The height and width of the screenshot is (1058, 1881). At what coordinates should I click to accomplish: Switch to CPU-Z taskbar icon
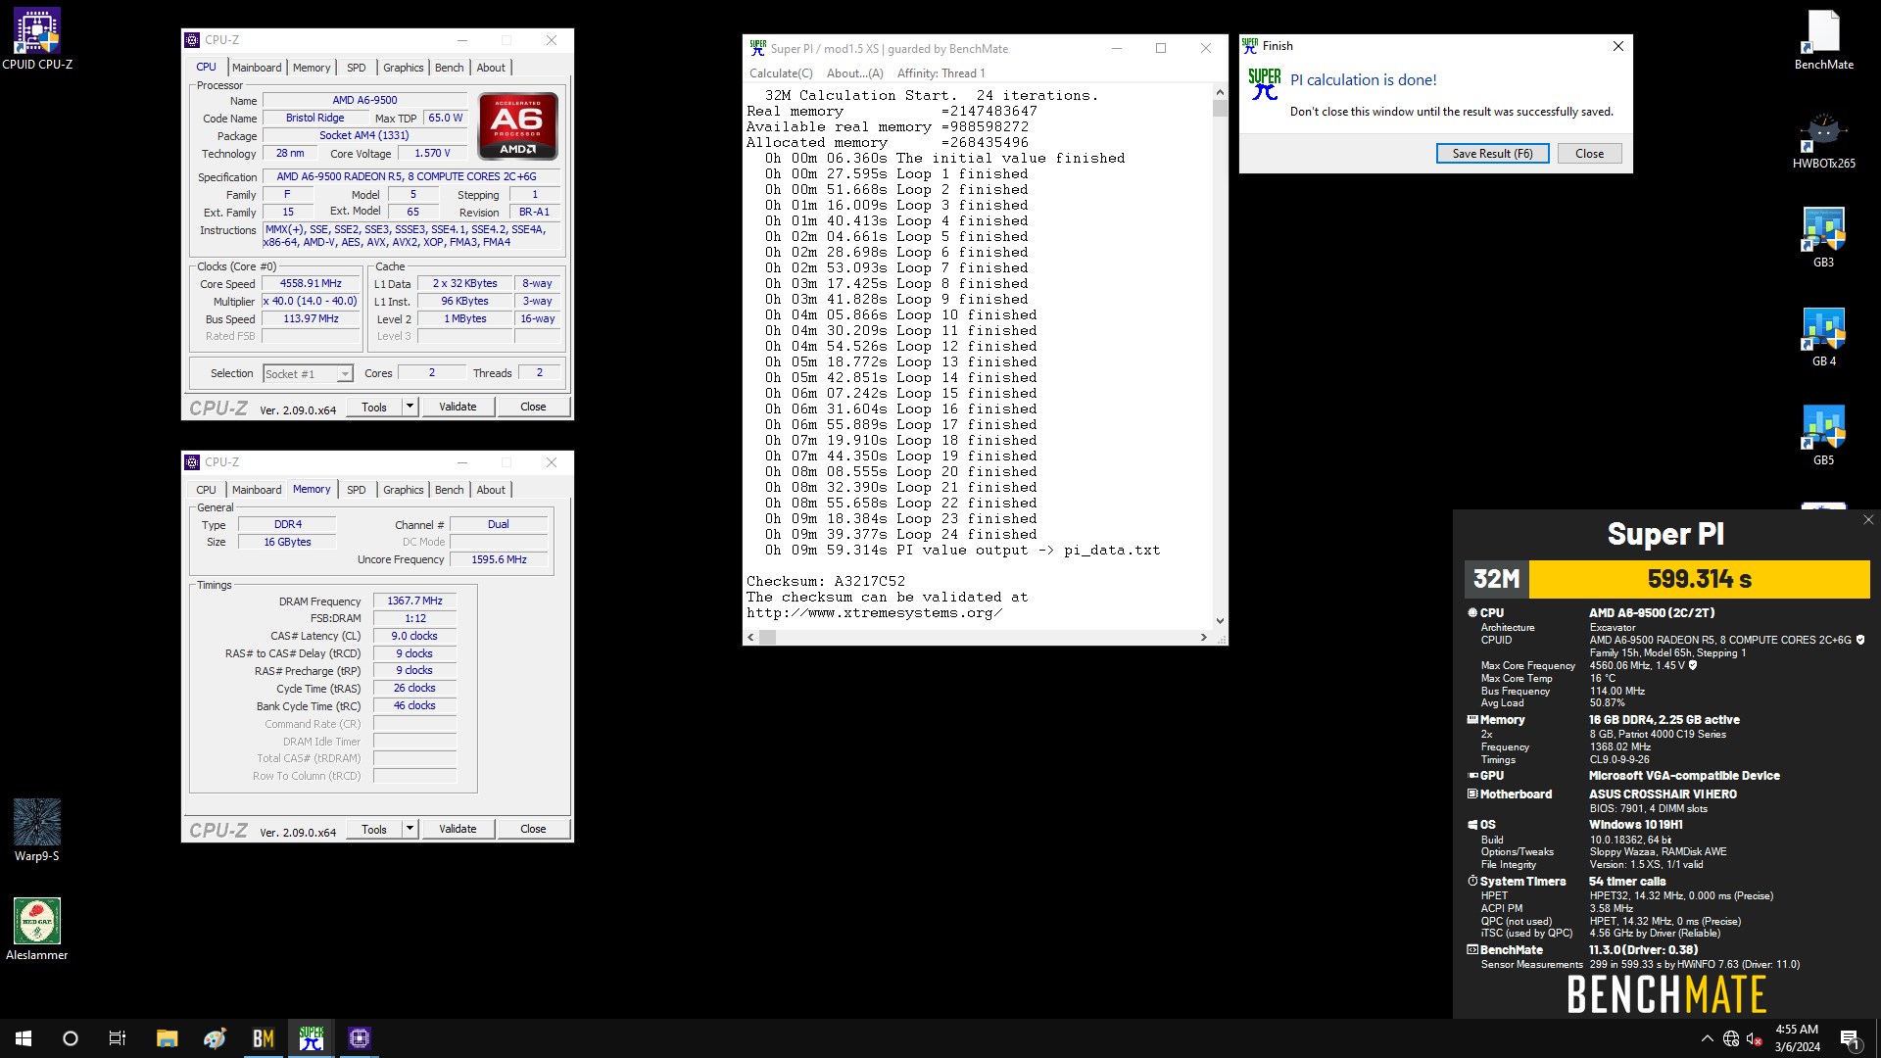pos(359,1038)
